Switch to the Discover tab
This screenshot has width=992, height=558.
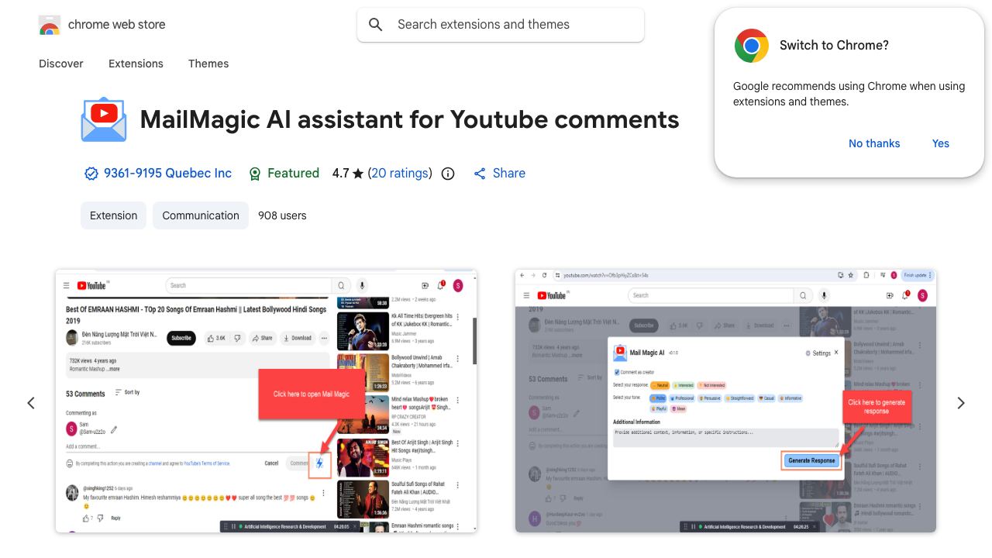click(61, 64)
